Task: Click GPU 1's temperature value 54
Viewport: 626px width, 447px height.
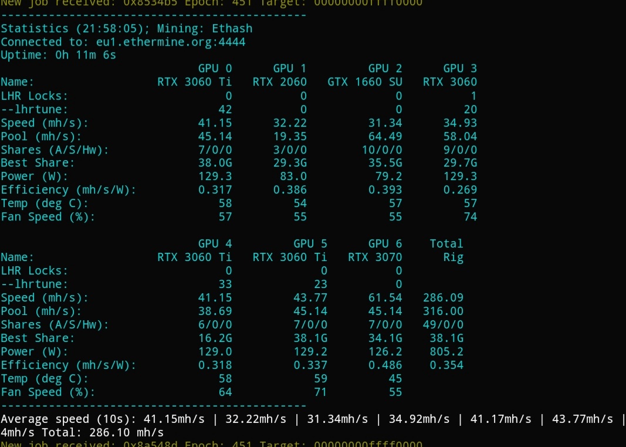Action: coord(300,204)
